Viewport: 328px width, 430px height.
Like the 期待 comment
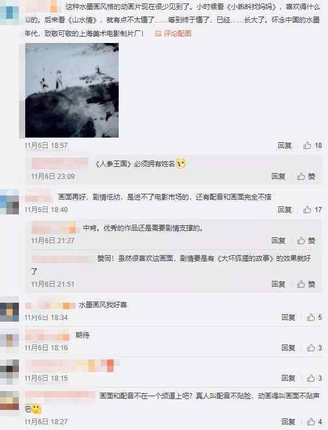point(314,348)
